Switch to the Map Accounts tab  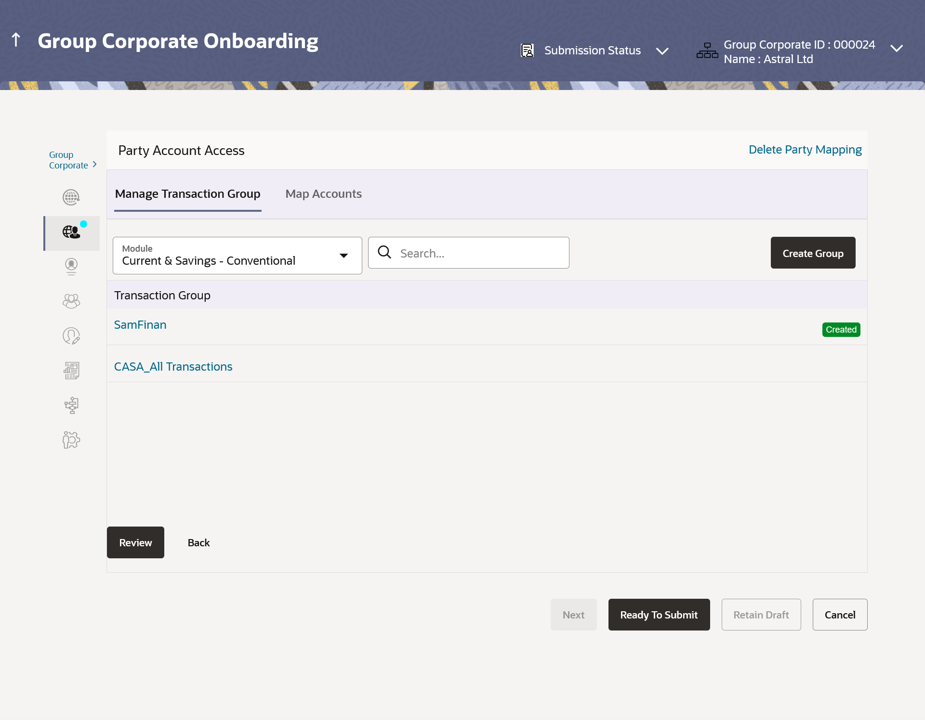tap(323, 194)
